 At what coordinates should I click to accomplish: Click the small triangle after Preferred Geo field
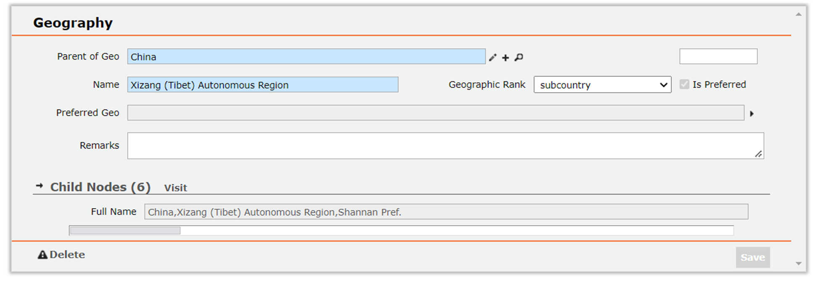pos(753,113)
